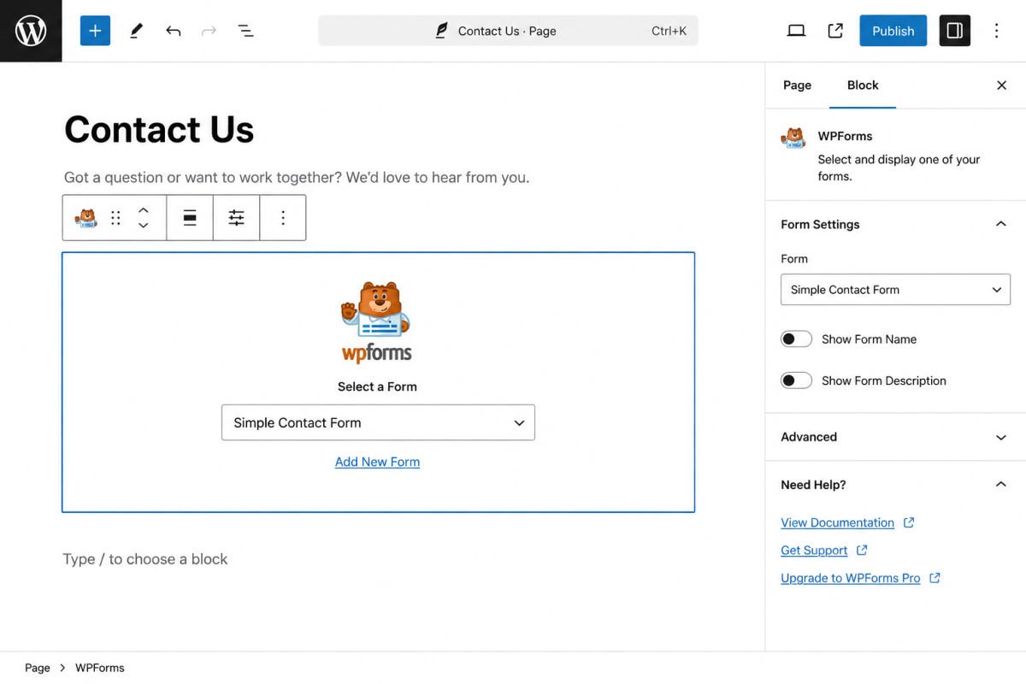Enable the Show Form Name toggle
Image resolution: width=1026 pixels, height=684 pixels.
point(796,339)
